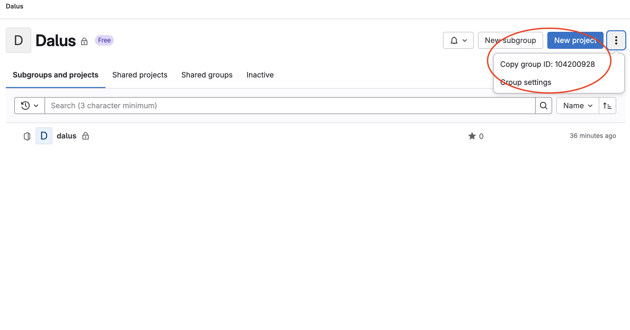Click the New project button
This screenshot has width=630, height=330.
point(575,40)
